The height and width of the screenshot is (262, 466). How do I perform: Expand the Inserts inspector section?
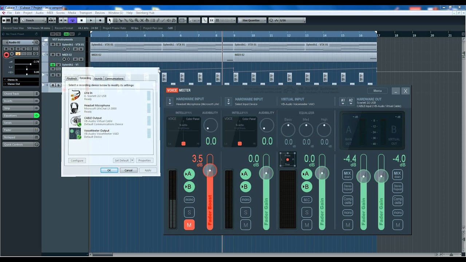coord(21,101)
